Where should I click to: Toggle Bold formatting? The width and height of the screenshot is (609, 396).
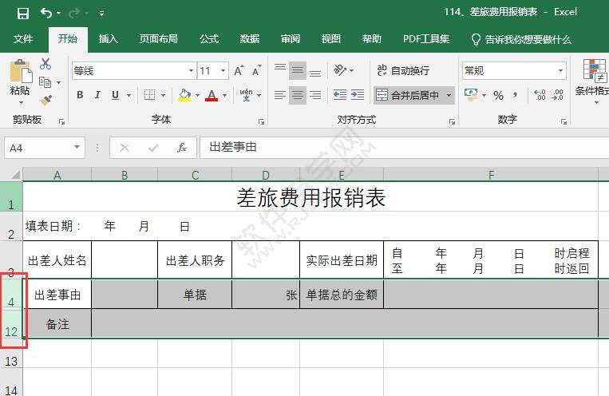tap(80, 95)
